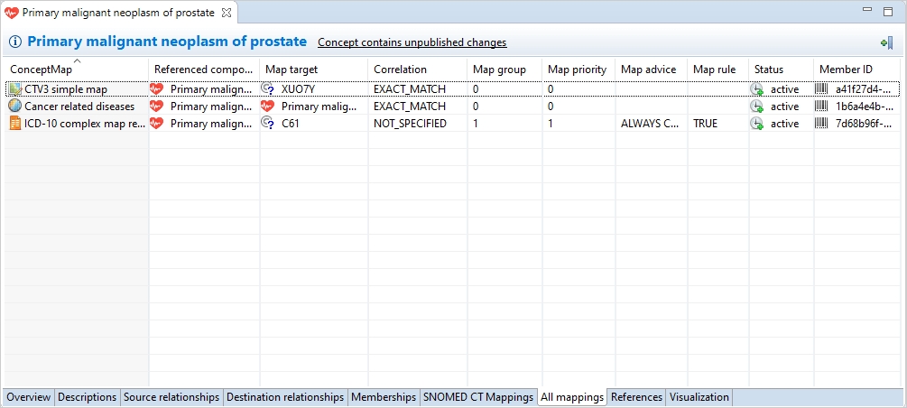Click the Cancer related diseases globe icon

14,107
